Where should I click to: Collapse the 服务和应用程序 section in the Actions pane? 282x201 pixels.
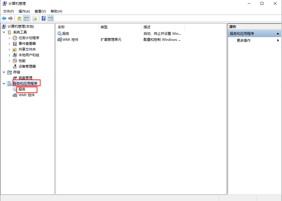pos(277,34)
